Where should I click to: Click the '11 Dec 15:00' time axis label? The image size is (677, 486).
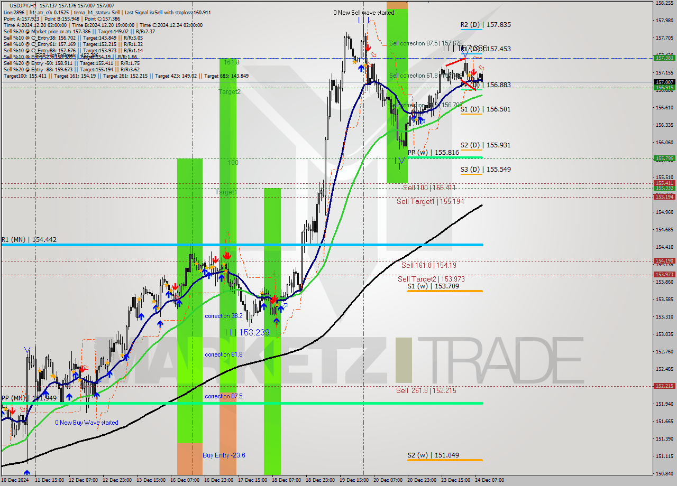pyautogui.click(x=50, y=480)
